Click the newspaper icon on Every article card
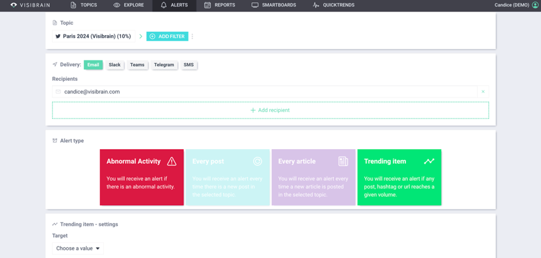 [343, 161]
